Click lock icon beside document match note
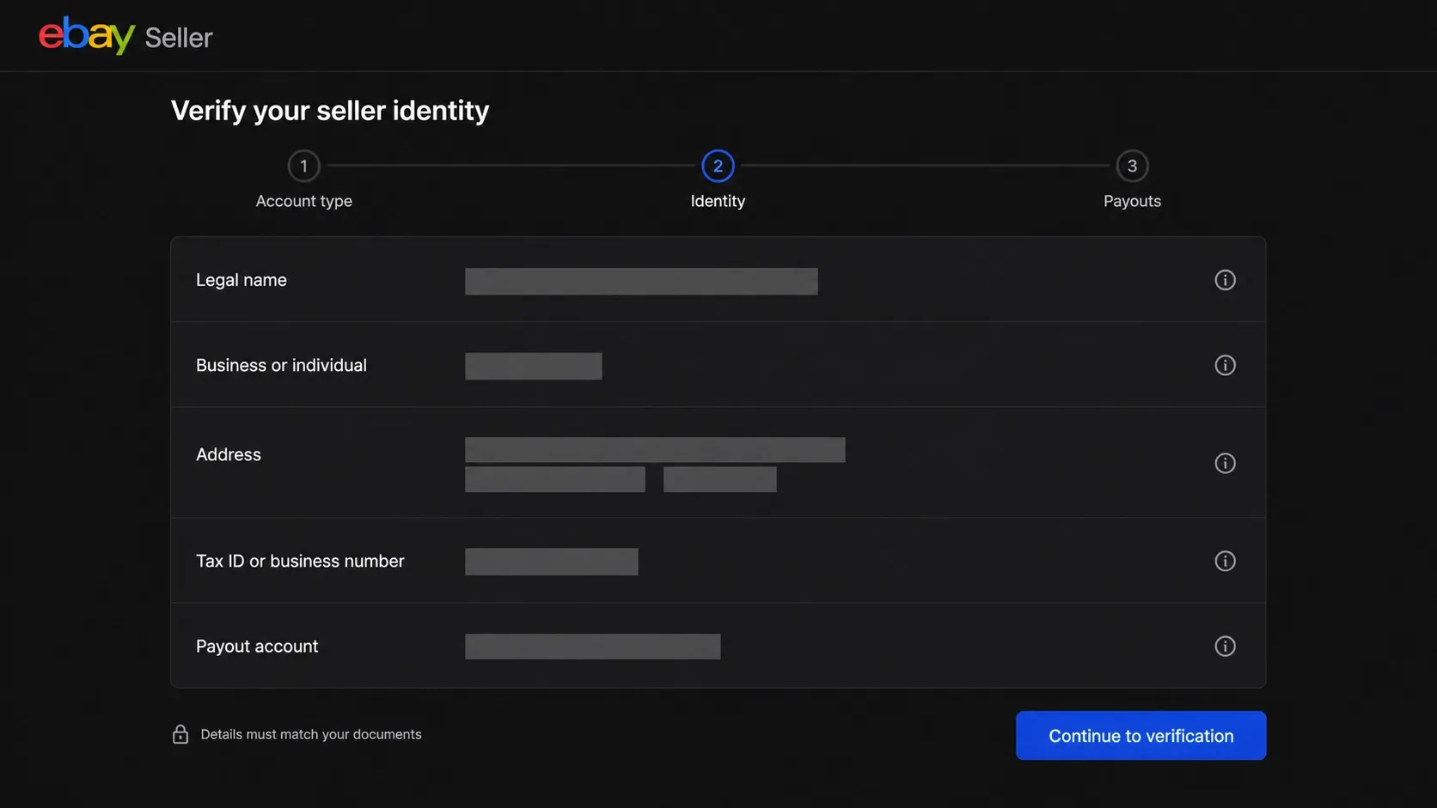The image size is (1437, 808). coord(180,734)
